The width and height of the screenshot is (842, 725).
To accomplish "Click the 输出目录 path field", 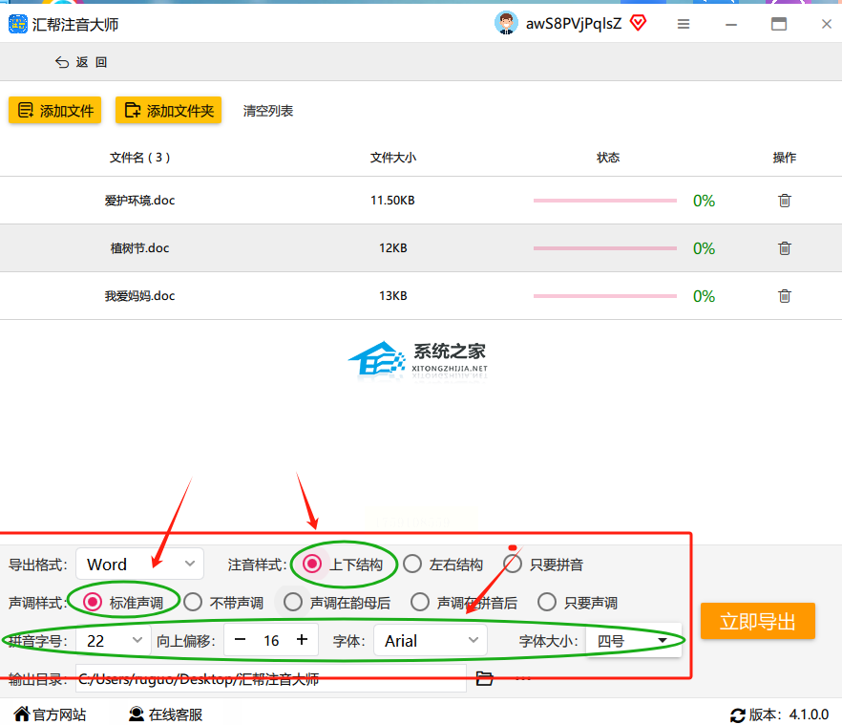I will tap(271, 679).
